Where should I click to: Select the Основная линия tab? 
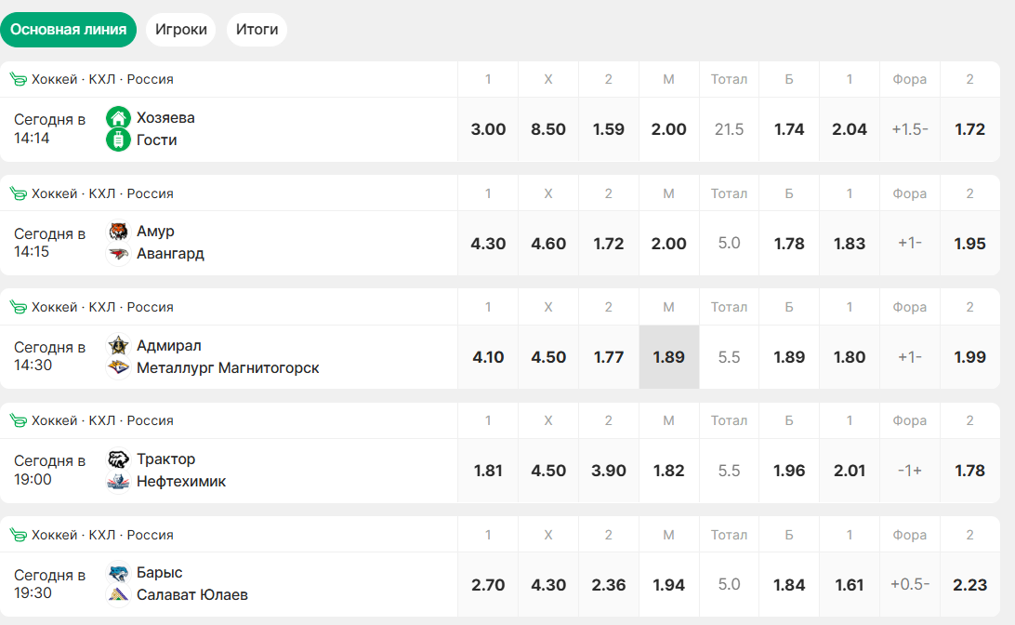[x=69, y=30]
